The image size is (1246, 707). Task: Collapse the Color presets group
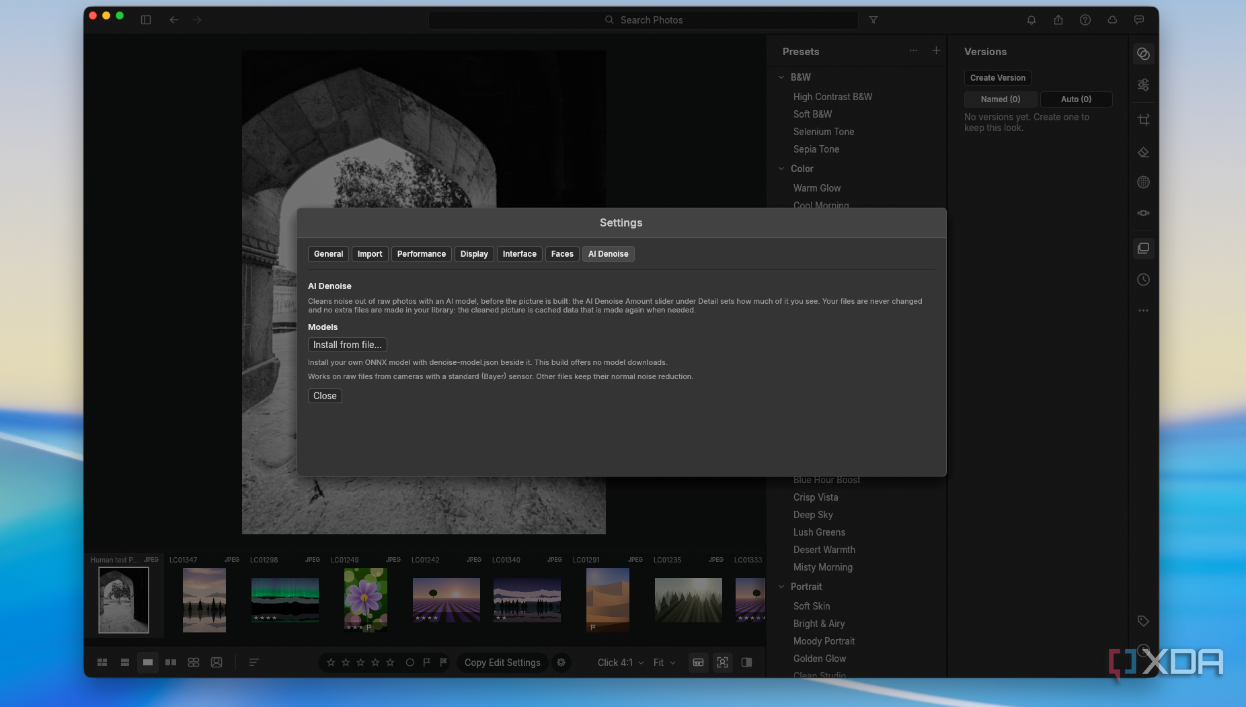pos(781,169)
